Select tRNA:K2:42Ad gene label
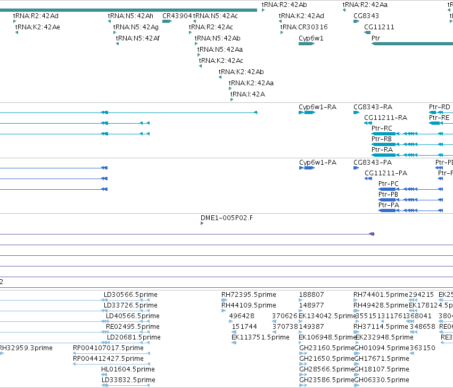Viewport: 453px width, 388px height. point(301,16)
